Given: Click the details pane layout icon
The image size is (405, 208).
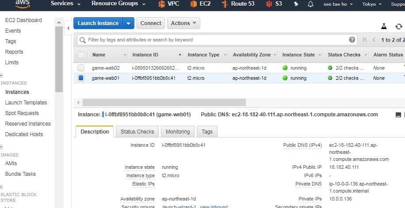Looking at the screenshot, I should tap(398, 115).
